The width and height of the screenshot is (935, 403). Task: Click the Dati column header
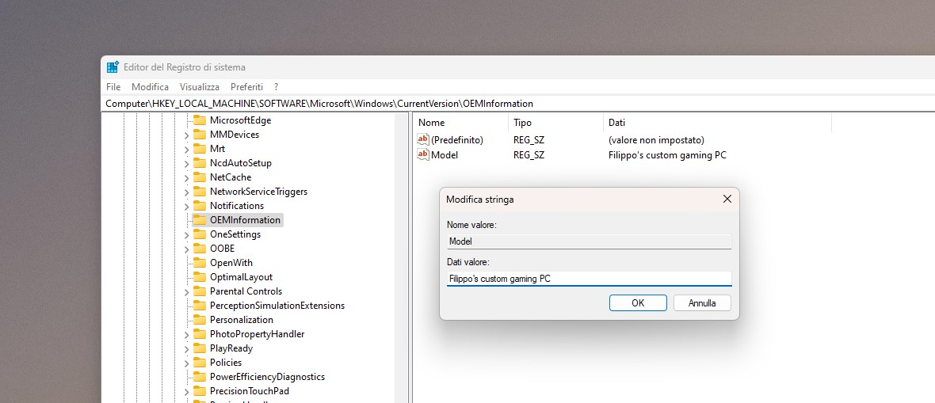717,122
